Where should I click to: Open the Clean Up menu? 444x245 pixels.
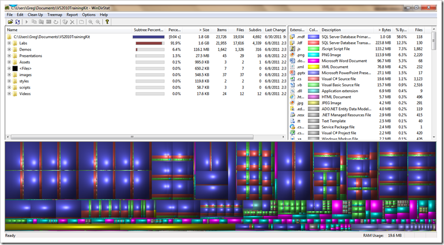point(35,15)
